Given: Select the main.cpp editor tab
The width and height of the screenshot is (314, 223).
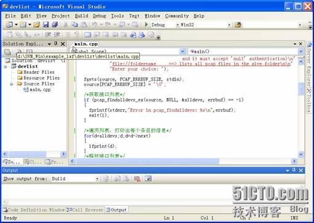Looking at the screenshot, I should [86, 44].
